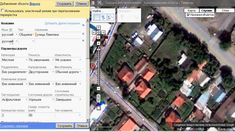This screenshot has height=132, width=235.
Task: Open the Точность dropdown
Action: (41, 60)
